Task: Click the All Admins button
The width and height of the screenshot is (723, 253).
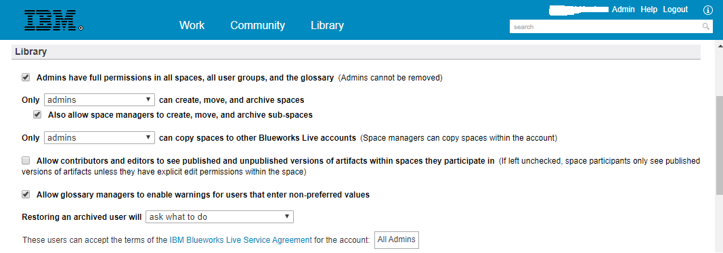Action: coord(397,239)
